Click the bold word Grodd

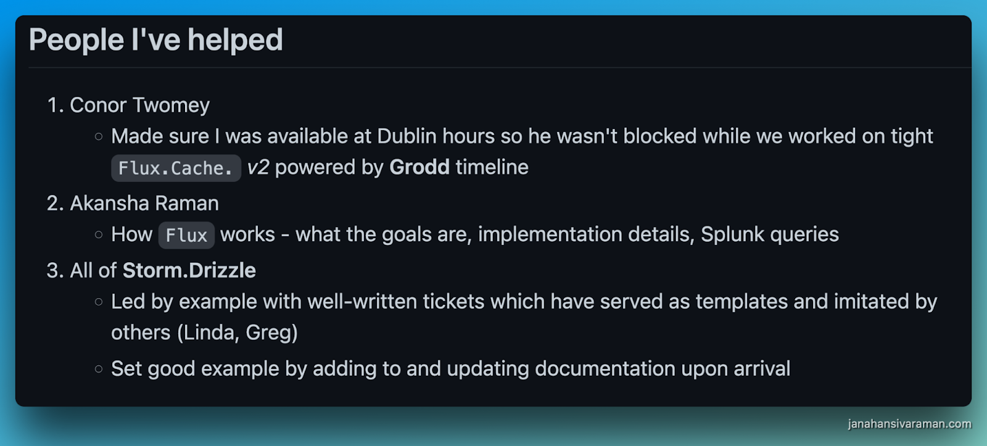pyautogui.click(x=419, y=167)
